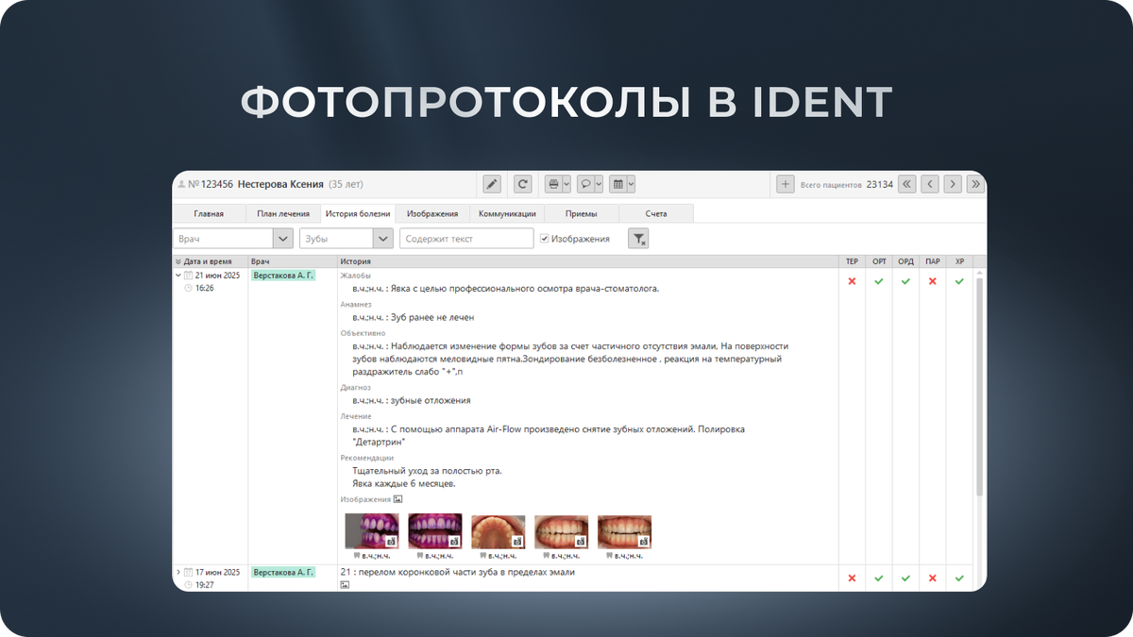The width and height of the screenshot is (1133, 637).
Task: Click calendar icon next to 21 июн 2025
Action: tap(189, 276)
